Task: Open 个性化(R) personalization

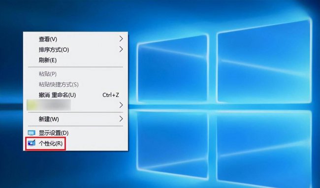Action: pyautogui.click(x=75, y=143)
